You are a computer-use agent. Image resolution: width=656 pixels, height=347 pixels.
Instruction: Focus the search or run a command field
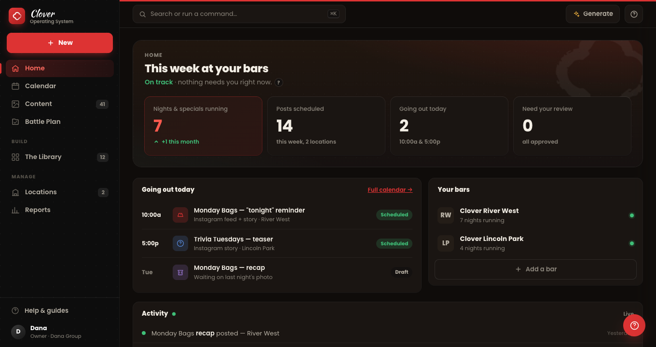click(x=239, y=14)
